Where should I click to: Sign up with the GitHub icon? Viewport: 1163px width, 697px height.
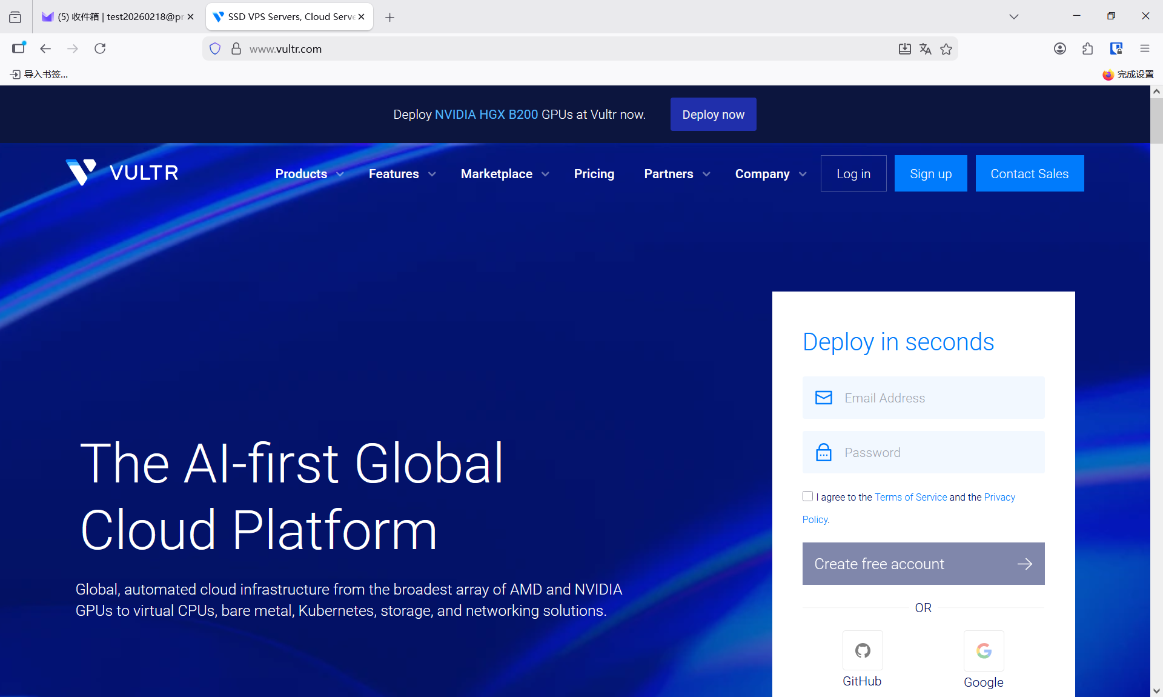[x=863, y=650]
